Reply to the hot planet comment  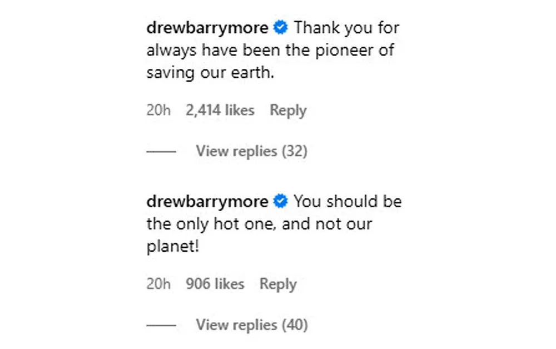(x=279, y=284)
